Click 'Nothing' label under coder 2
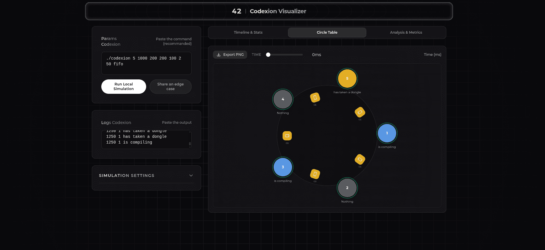545x250 pixels. click(347, 202)
